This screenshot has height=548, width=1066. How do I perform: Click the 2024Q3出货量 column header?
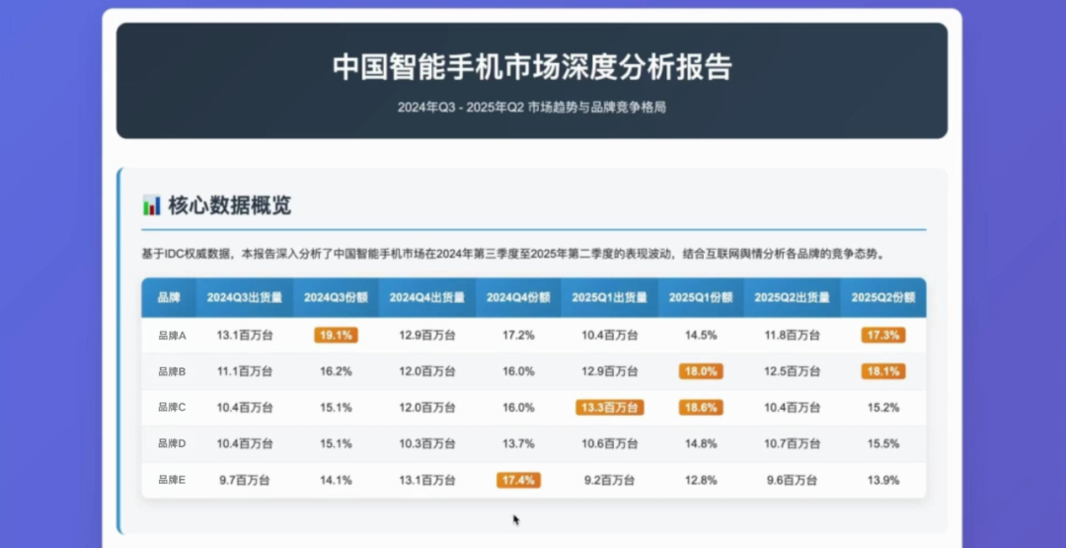pos(245,297)
